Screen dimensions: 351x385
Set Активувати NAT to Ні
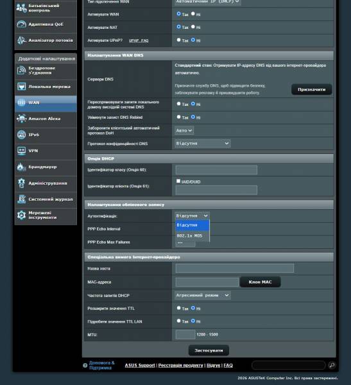click(193, 27)
